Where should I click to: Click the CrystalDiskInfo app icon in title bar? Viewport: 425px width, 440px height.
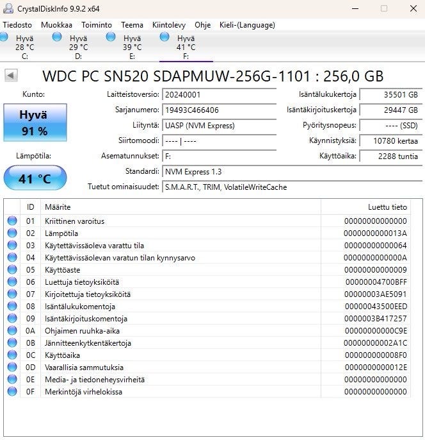[x=8, y=8]
